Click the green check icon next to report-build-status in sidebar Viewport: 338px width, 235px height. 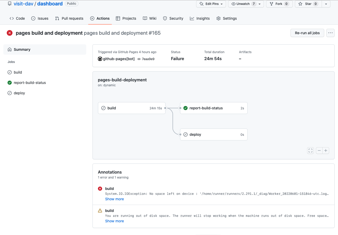[x=10, y=83]
